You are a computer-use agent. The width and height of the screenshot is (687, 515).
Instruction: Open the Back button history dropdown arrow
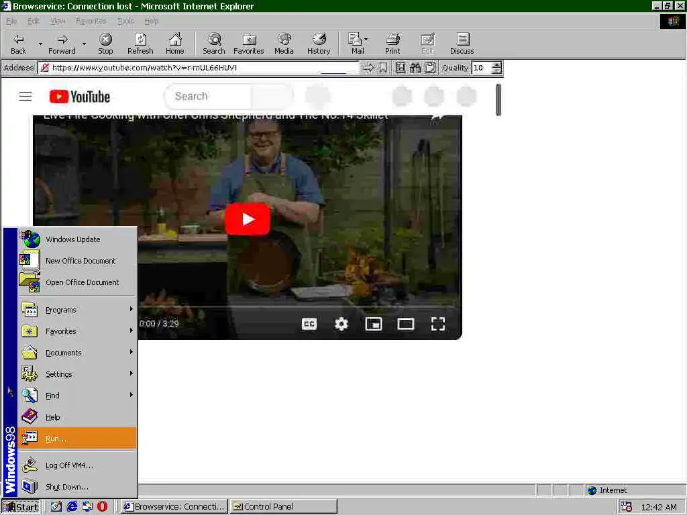[40, 44]
